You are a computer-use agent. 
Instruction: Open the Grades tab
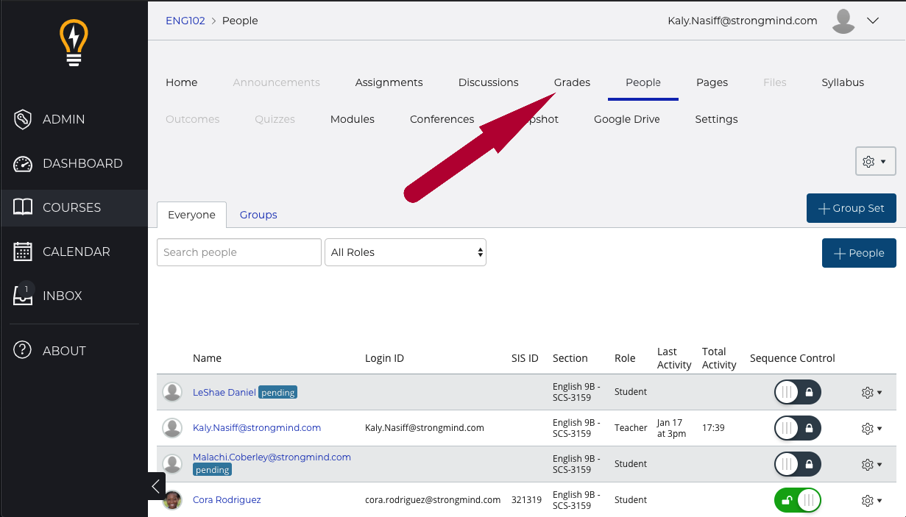pyautogui.click(x=572, y=82)
